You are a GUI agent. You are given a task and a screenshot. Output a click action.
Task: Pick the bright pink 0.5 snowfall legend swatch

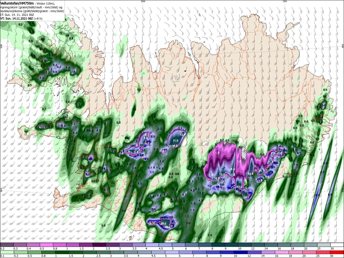point(46,245)
